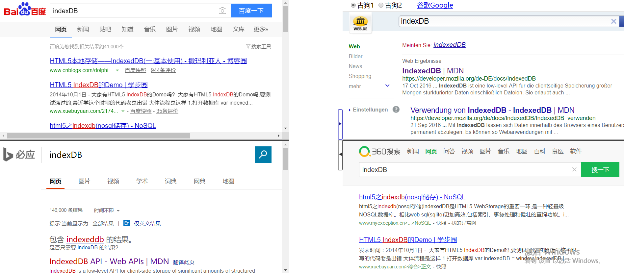Open HTML5本地存储 IndexedDB Baidu result
Screen dimensions: 624x273
pyautogui.click(x=148, y=61)
